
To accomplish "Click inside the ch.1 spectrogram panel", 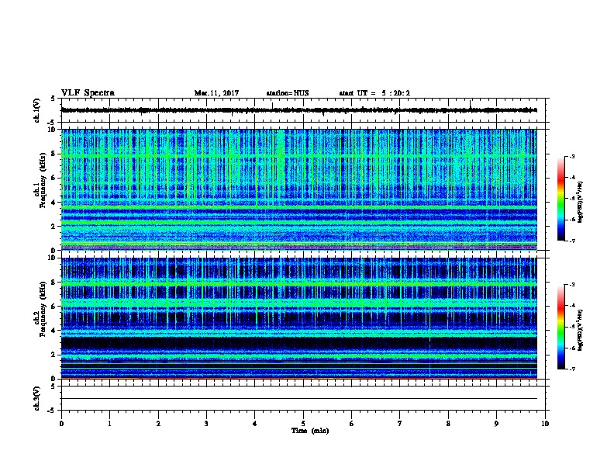I will tap(299, 189).
